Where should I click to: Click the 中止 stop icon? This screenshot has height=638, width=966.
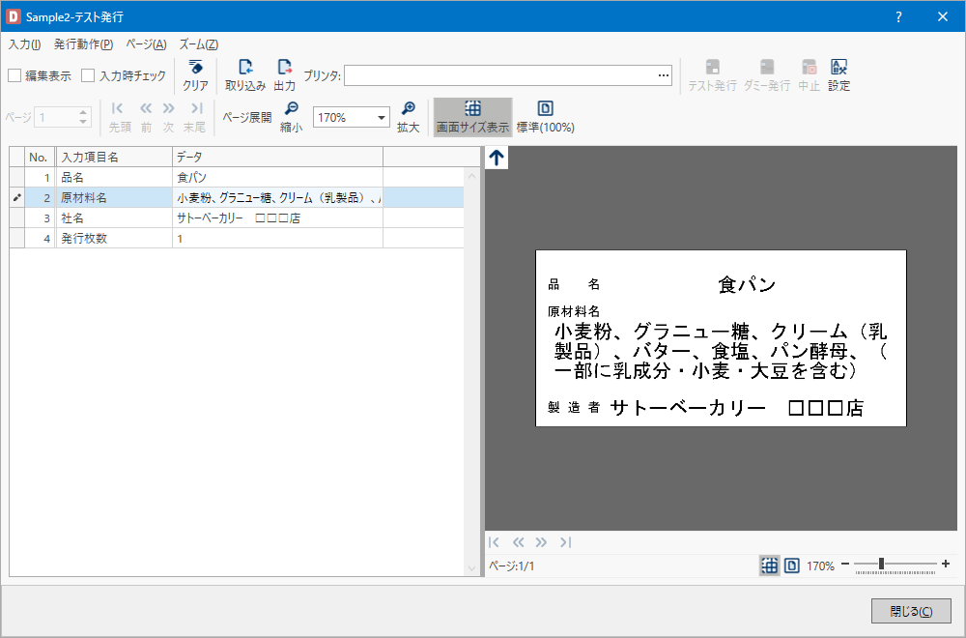pyautogui.click(x=809, y=68)
